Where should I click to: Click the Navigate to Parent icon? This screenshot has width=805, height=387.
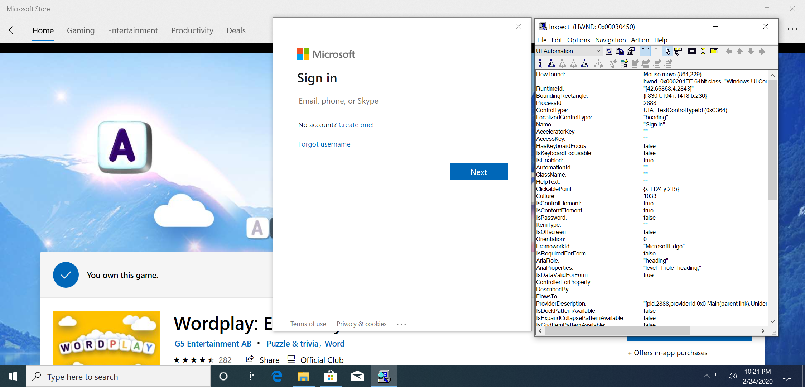pos(540,64)
